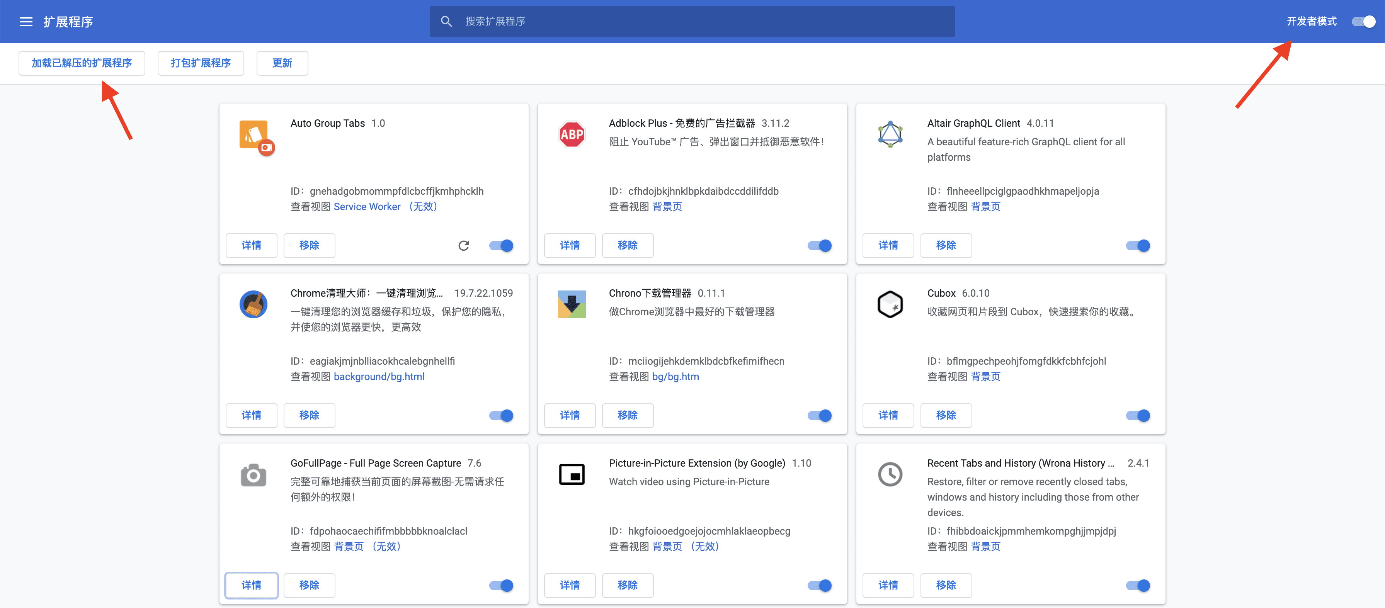Click Auto Group Tabs ID gnehadgobmommpfdlcbcffjkmhphcklh
1385x608 pixels.
tap(396, 191)
